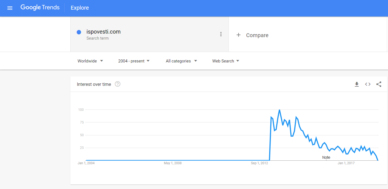Open the hamburger main menu
Viewport: 388px width, 189px height.
(x=10, y=8)
